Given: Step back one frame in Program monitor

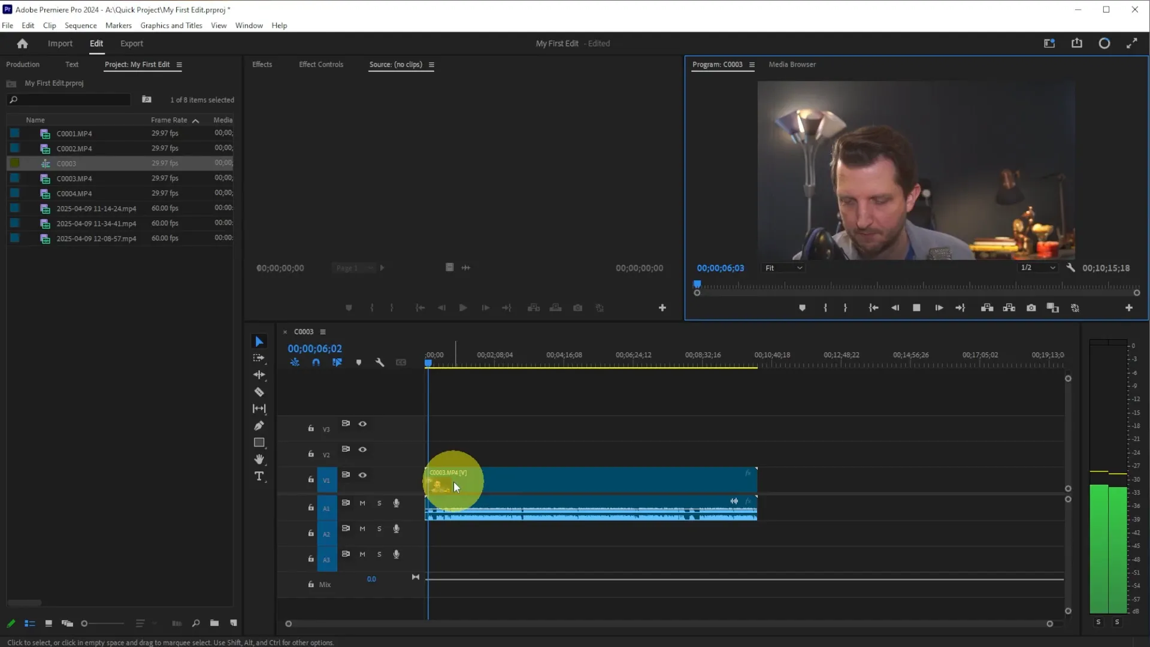Looking at the screenshot, I should point(895,308).
